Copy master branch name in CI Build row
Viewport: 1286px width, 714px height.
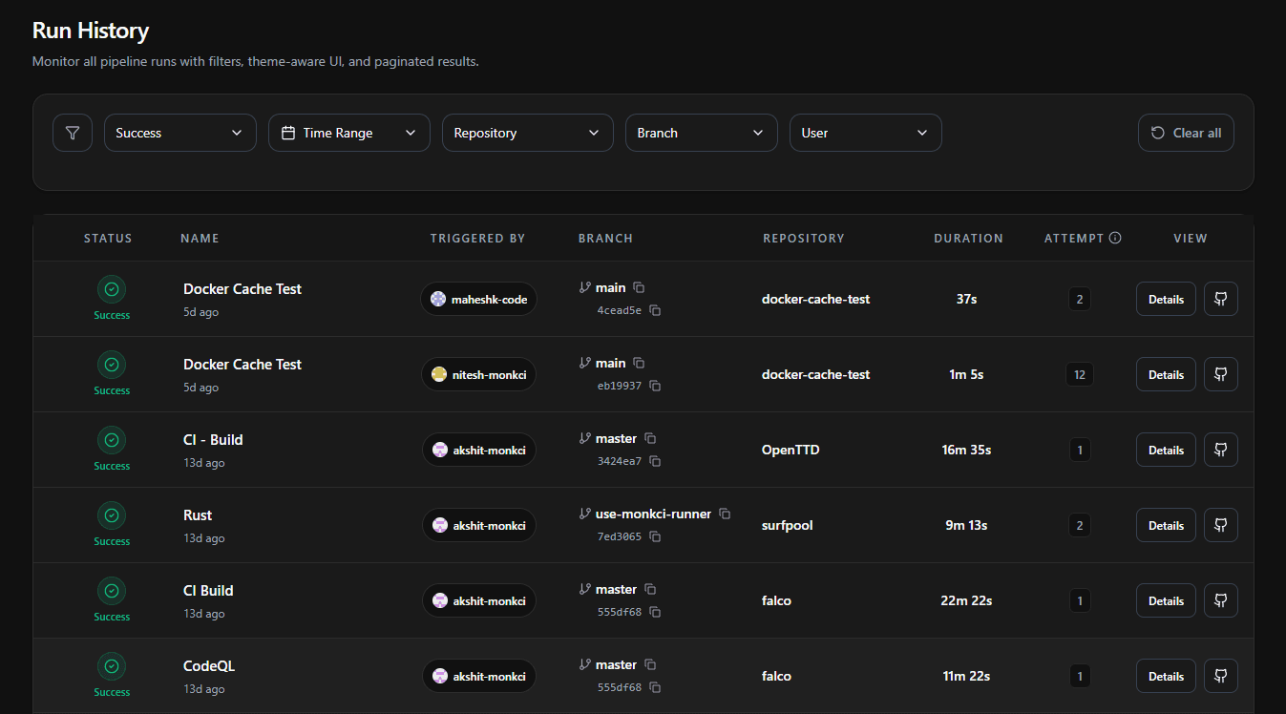650,589
